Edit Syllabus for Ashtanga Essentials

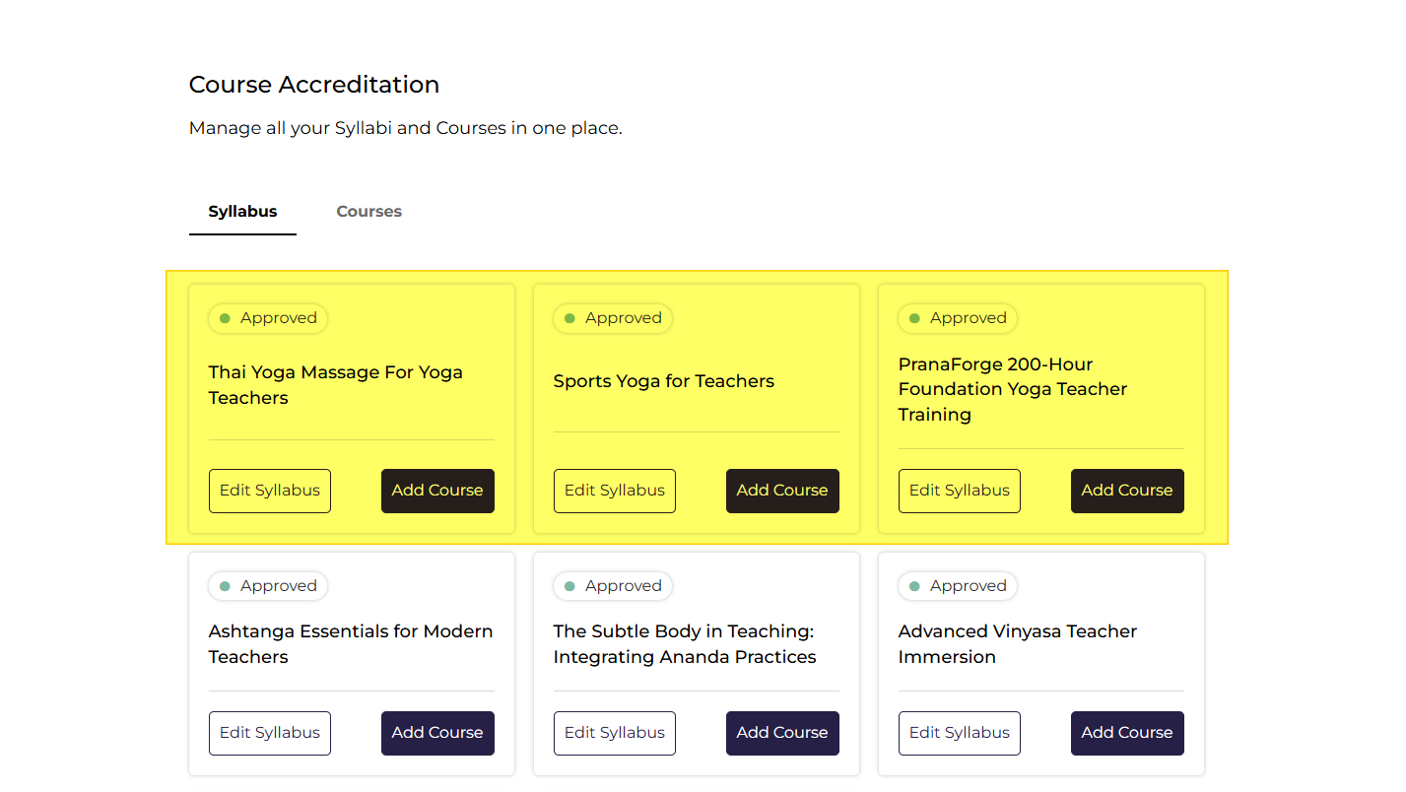click(x=270, y=733)
